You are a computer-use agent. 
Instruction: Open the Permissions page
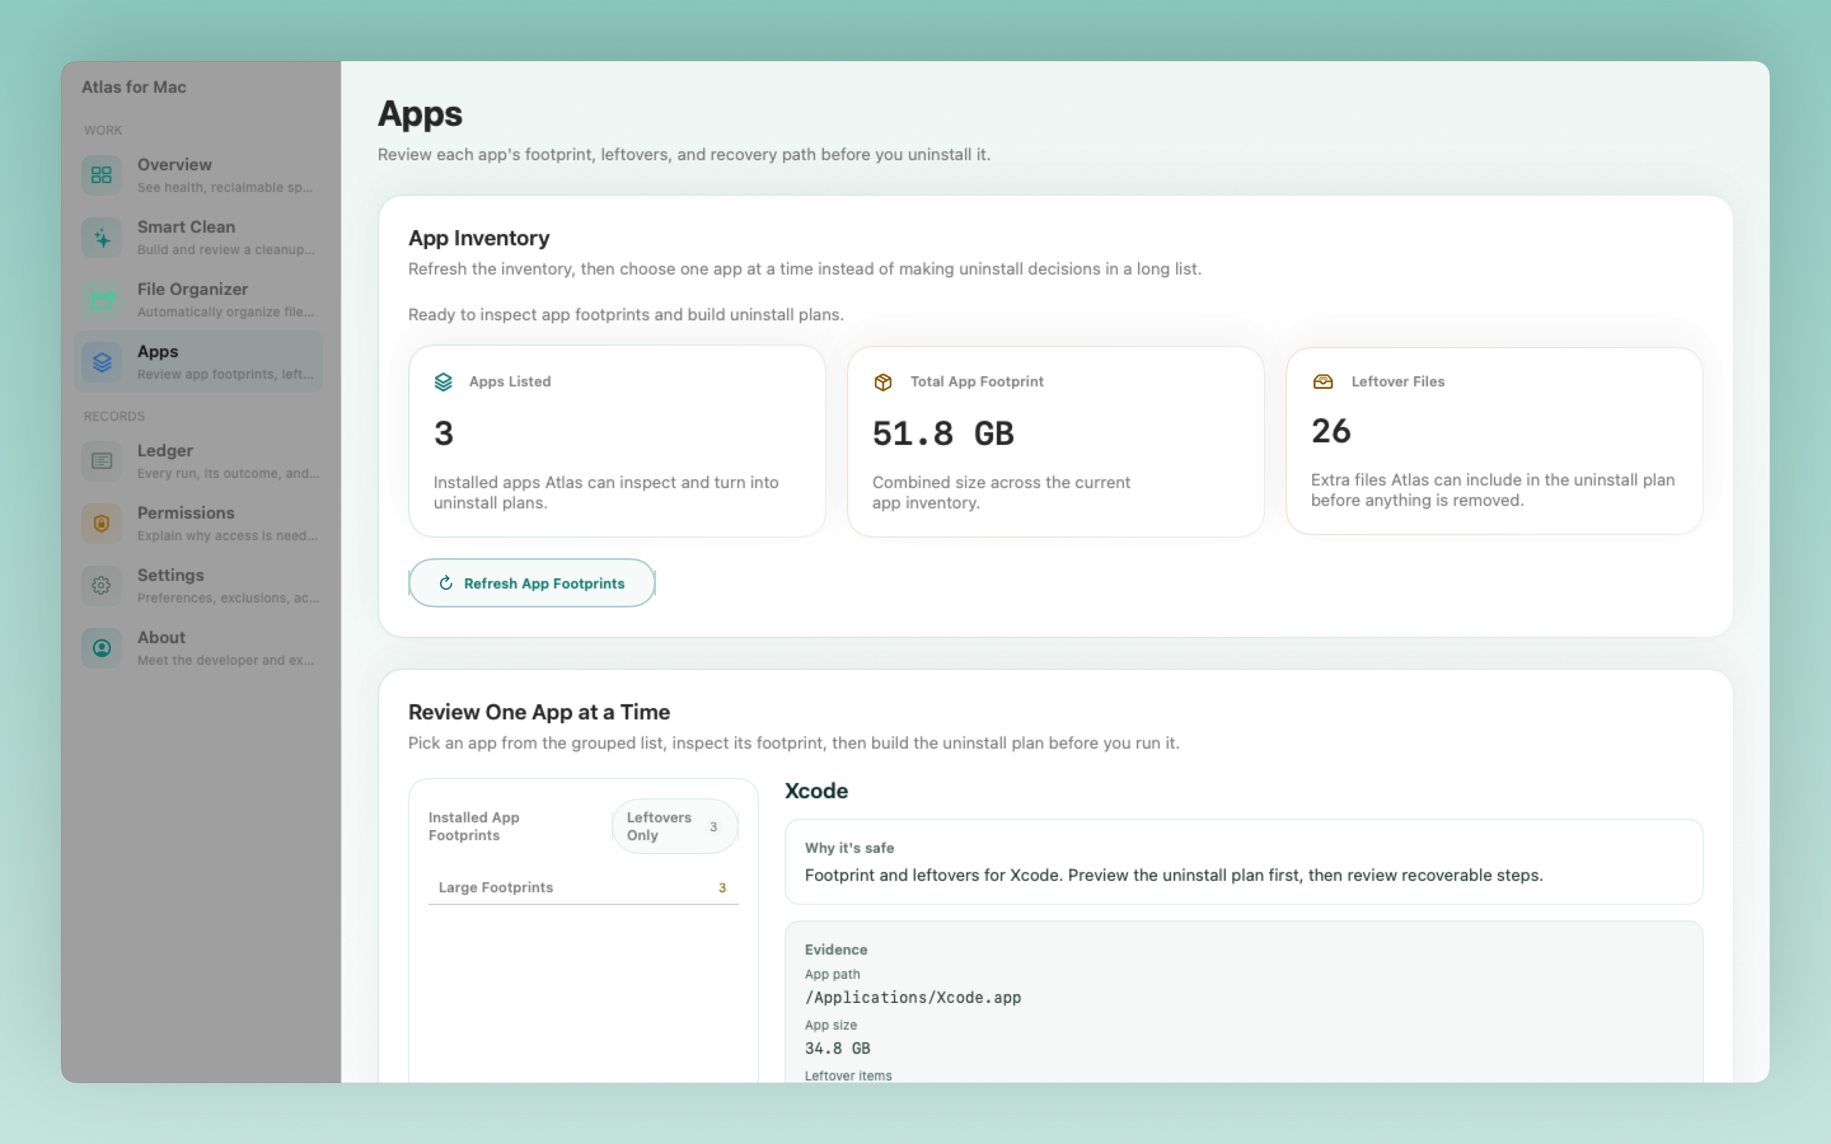[x=198, y=523]
